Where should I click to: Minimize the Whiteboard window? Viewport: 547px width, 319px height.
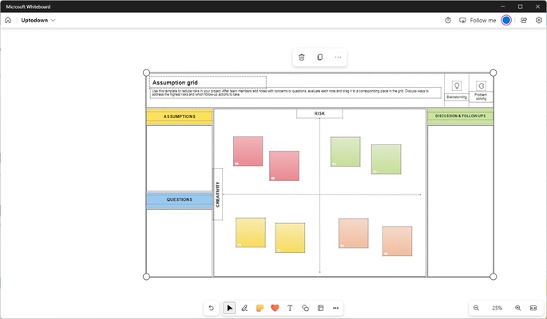click(x=503, y=6)
